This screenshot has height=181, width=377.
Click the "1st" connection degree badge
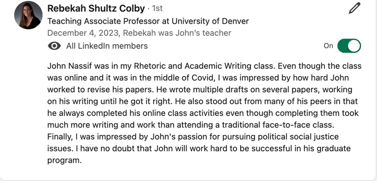tap(158, 8)
